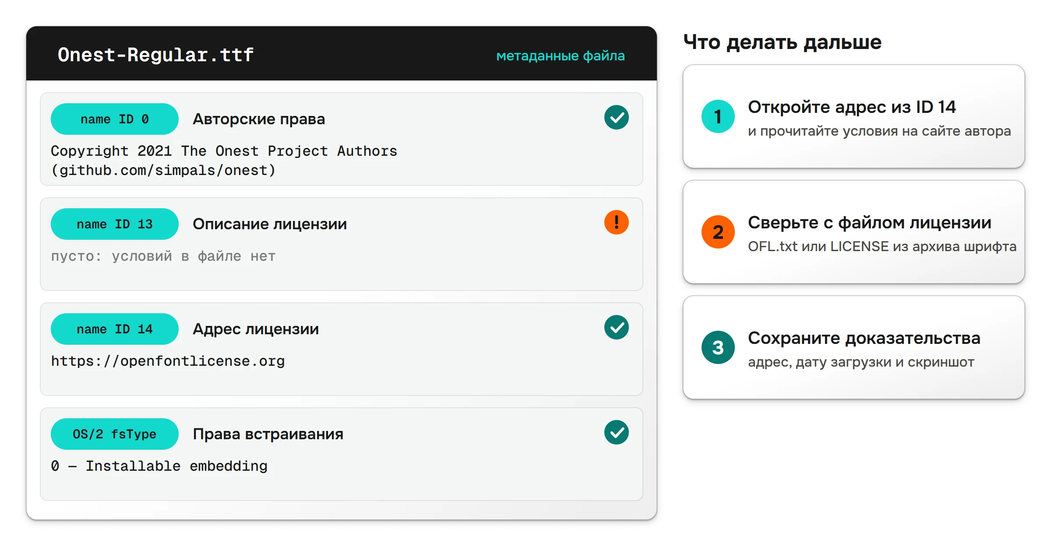The image size is (1051, 546).
Task: Click the Авторские права title
Action: click(259, 119)
